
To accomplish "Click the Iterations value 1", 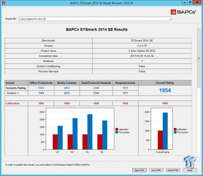I will point(142,61).
